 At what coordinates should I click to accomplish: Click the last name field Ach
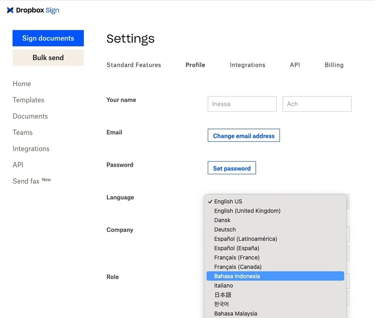(x=317, y=104)
